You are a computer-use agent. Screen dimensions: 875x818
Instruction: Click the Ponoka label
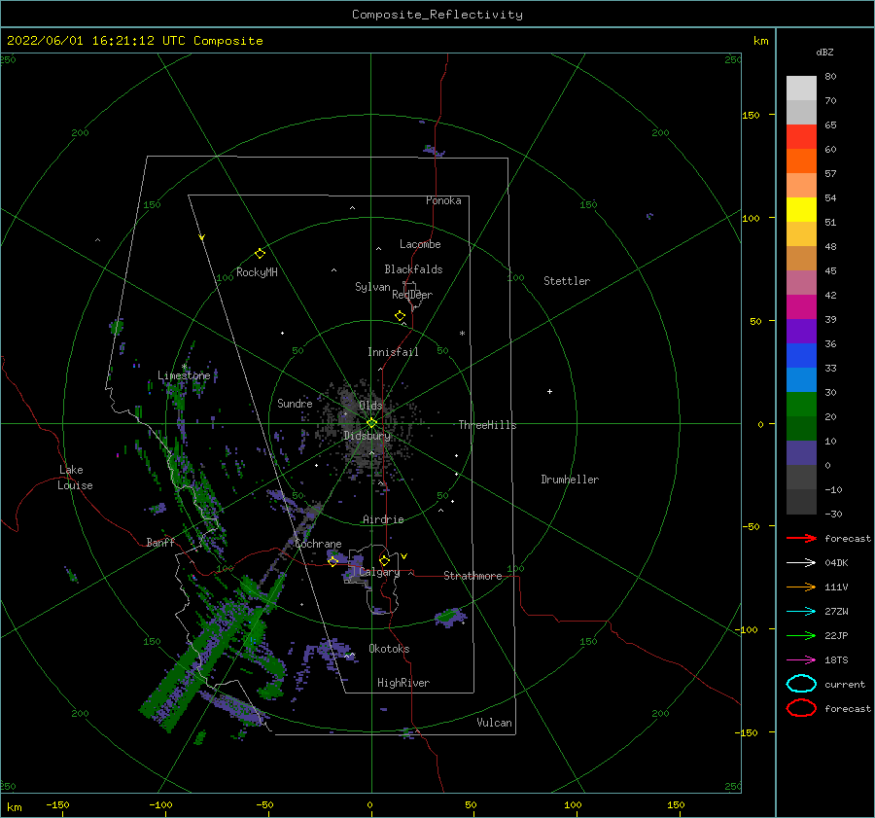(x=443, y=200)
